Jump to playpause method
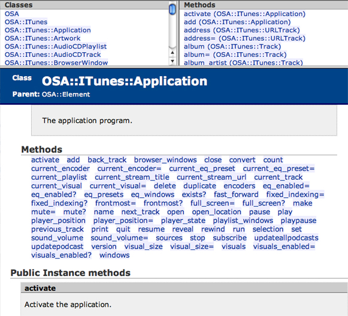 (x=298, y=221)
